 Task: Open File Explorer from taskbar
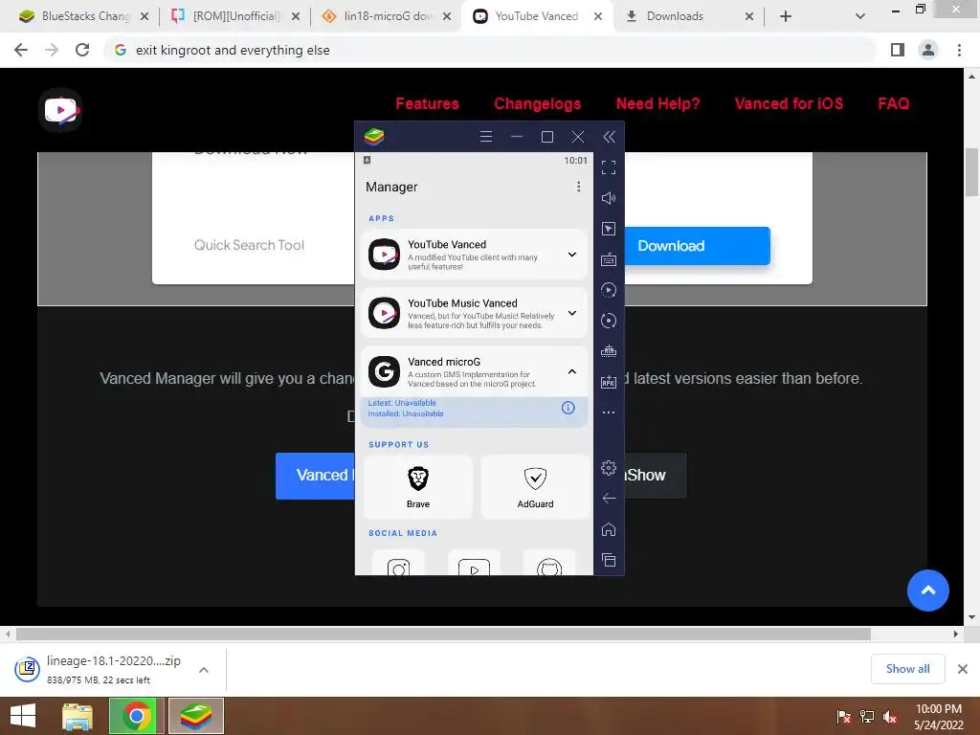tap(78, 716)
